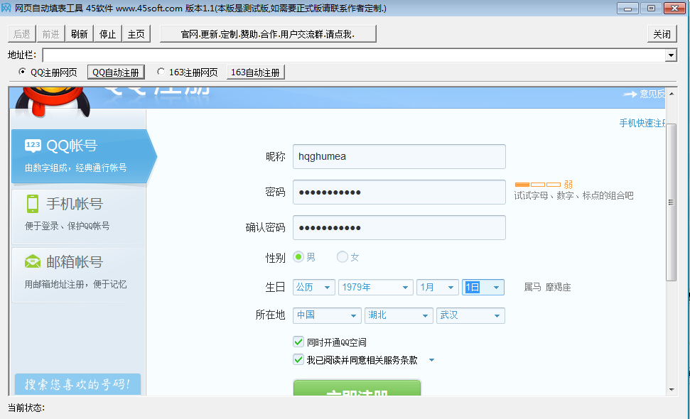Choose 女 gender option
The height and width of the screenshot is (419, 690).
tap(343, 257)
